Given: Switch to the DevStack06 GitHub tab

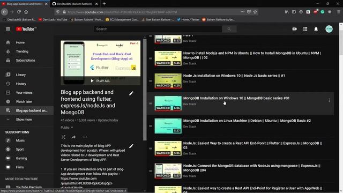Looking at the screenshot, I should pos(74,4).
